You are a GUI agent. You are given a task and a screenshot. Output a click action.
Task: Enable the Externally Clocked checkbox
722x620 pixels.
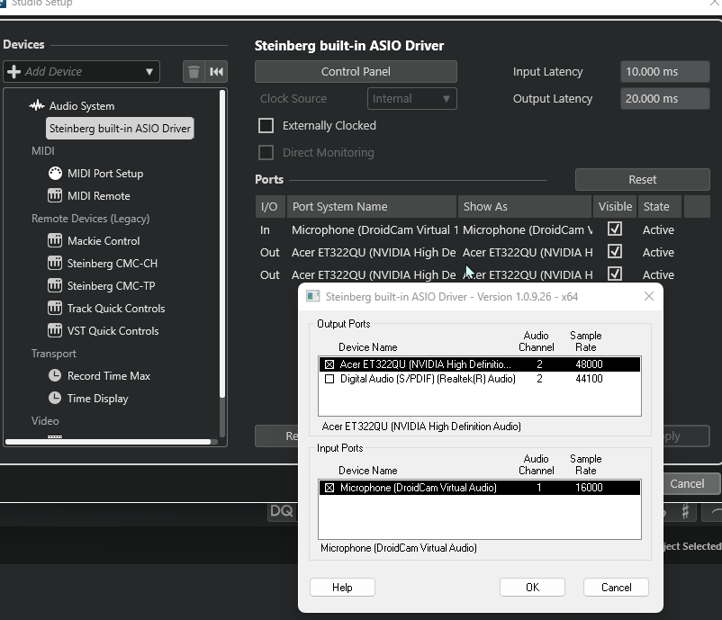pyautogui.click(x=266, y=126)
